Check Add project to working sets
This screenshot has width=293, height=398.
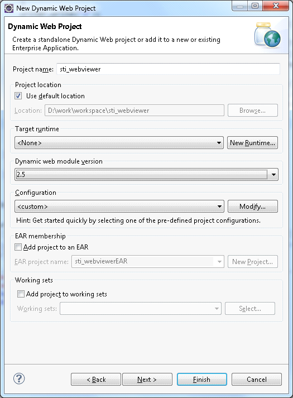click(21, 294)
